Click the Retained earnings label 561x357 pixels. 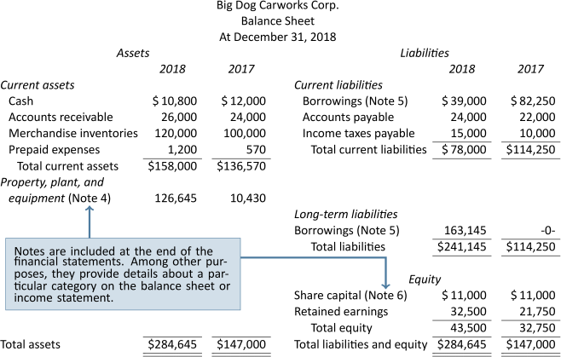pos(341,312)
